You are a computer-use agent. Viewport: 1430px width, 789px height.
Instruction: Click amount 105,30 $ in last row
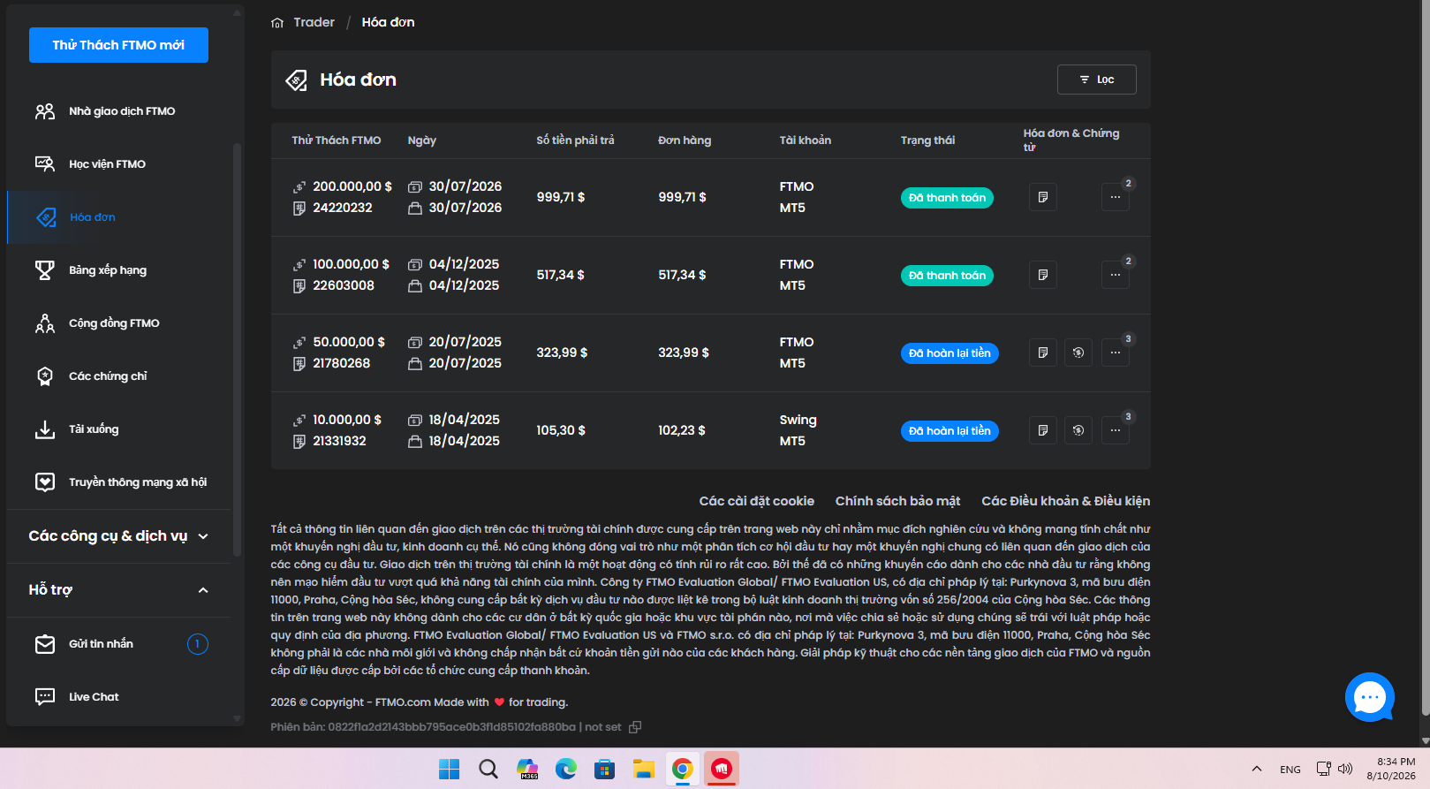(x=561, y=430)
